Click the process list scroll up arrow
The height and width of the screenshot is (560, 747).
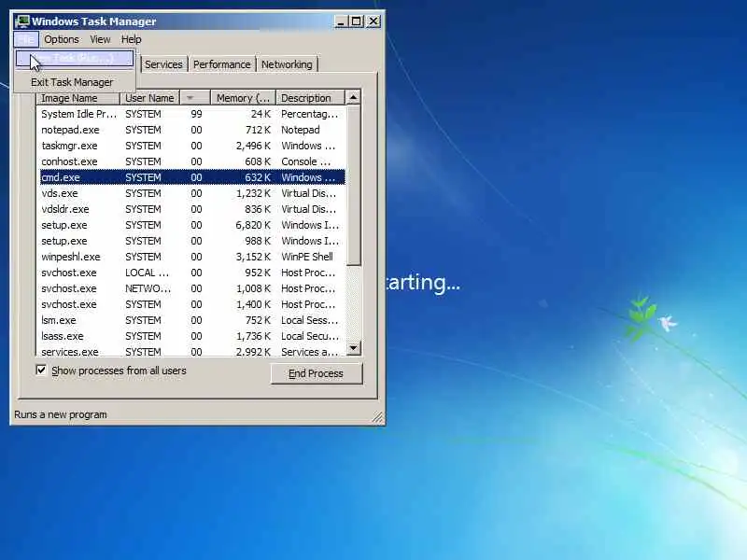(x=353, y=98)
